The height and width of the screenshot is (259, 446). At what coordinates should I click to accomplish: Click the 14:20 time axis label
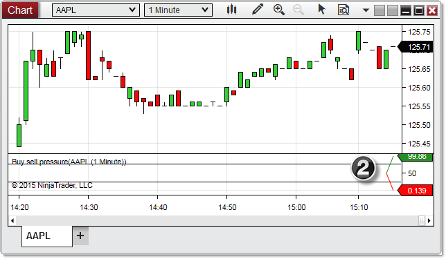(19, 207)
